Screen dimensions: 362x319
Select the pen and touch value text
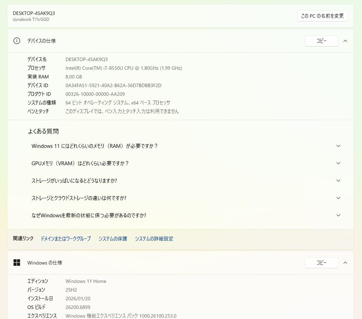pos(122,111)
